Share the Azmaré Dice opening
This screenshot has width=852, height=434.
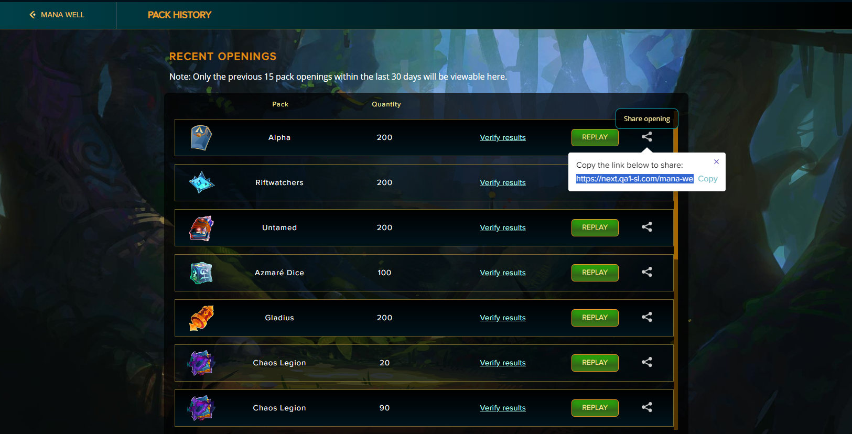pyautogui.click(x=647, y=272)
